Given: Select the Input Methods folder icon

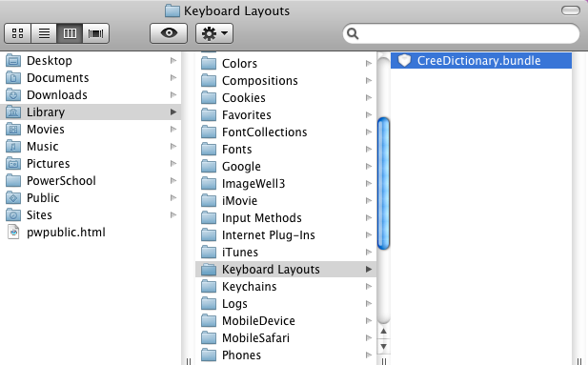Looking at the screenshot, I should 209,217.
